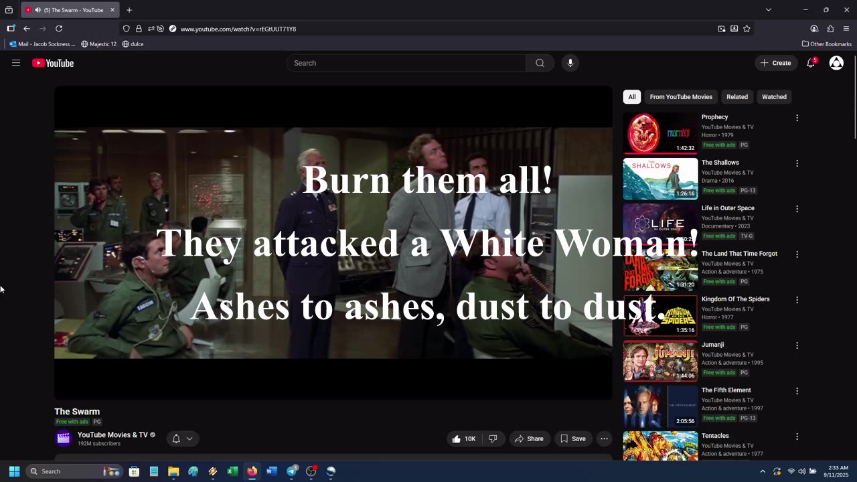
Task: Open YouTube Movies & TV channel link
Action: [112, 434]
